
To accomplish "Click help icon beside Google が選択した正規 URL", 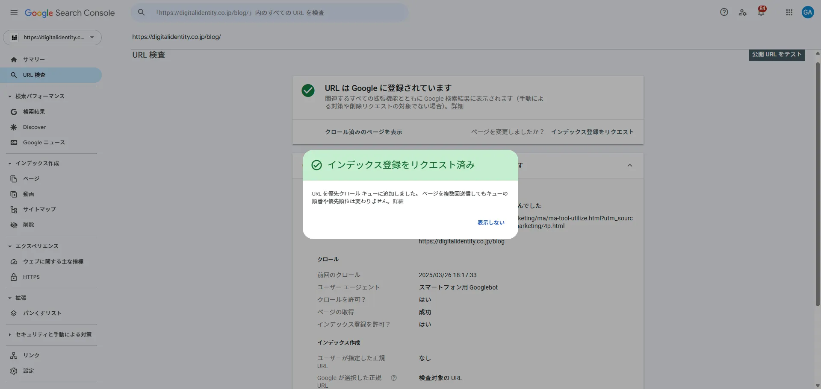I will [x=394, y=378].
